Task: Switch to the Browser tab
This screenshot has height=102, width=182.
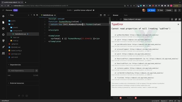Action: (x=116, y=15)
